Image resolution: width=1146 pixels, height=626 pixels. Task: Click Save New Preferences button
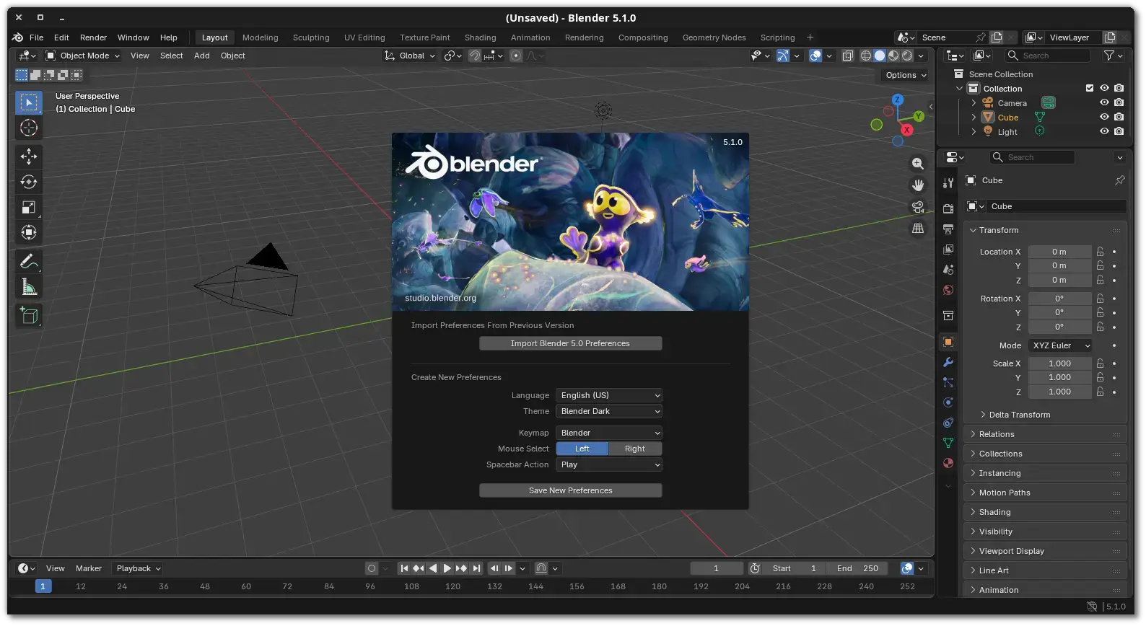570,490
